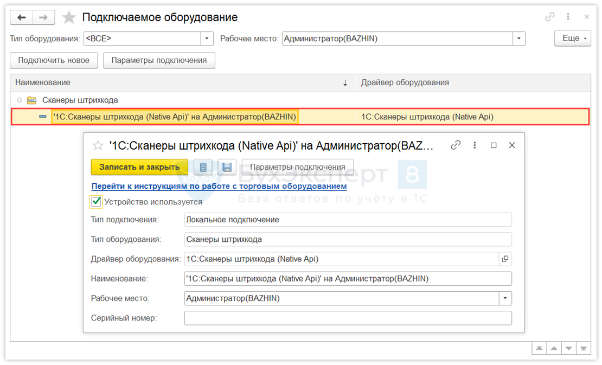The width and height of the screenshot is (602, 365).
Task: Click into the 'Серийный номер' field
Action: [348, 318]
